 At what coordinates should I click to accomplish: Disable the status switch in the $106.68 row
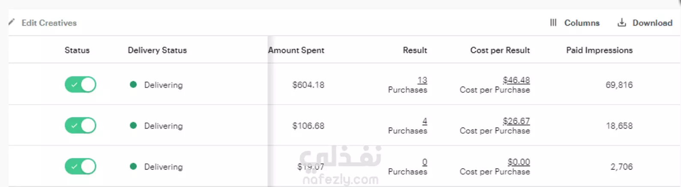click(81, 126)
